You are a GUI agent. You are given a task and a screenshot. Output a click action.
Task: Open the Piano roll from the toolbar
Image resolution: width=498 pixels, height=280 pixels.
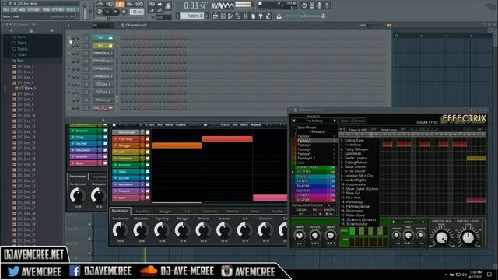(x=231, y=16)
